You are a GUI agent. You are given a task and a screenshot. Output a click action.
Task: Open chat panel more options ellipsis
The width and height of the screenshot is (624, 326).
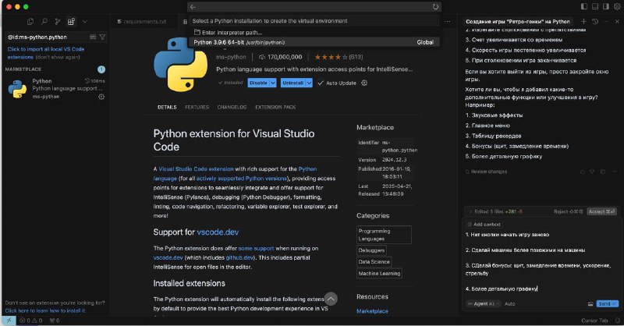606,22
